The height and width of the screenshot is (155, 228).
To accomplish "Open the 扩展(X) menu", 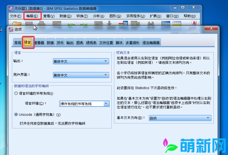I will point(155,16).
